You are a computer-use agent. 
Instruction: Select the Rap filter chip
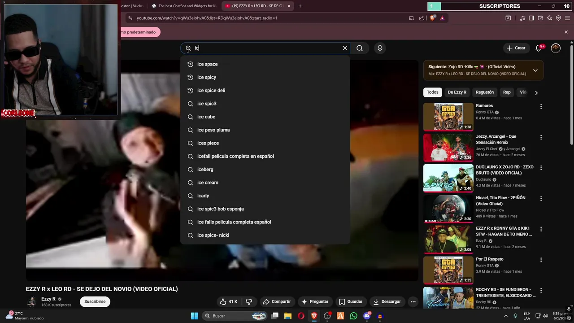coord(507,92)
